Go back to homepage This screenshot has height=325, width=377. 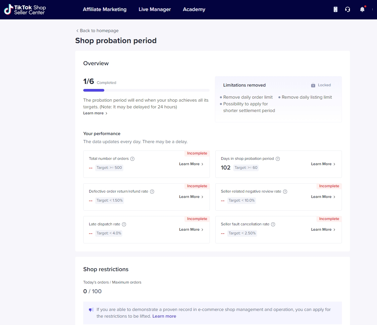(x=97, y=31)
